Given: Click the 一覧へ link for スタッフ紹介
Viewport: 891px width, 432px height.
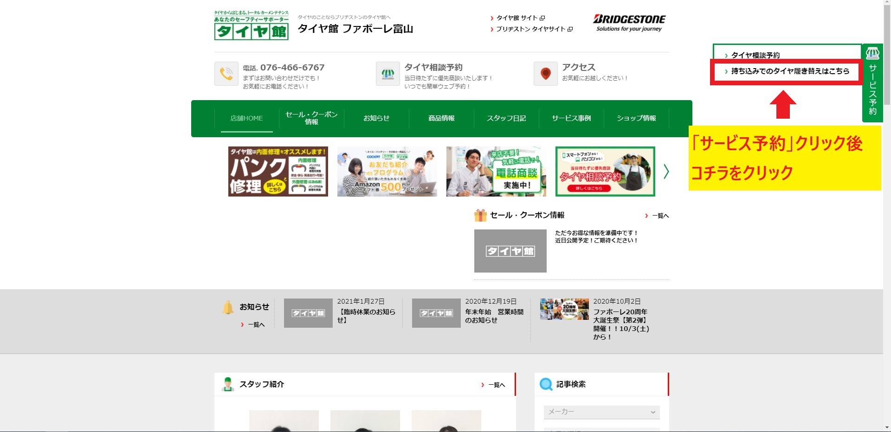Looking at the screenshot, I should tap(497, 385).
